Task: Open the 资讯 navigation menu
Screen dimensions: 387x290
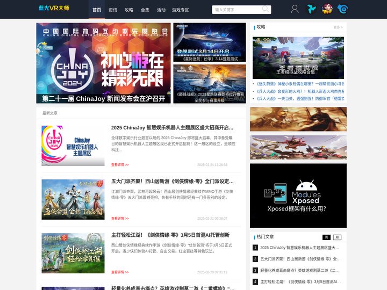Action: (113, 10)
